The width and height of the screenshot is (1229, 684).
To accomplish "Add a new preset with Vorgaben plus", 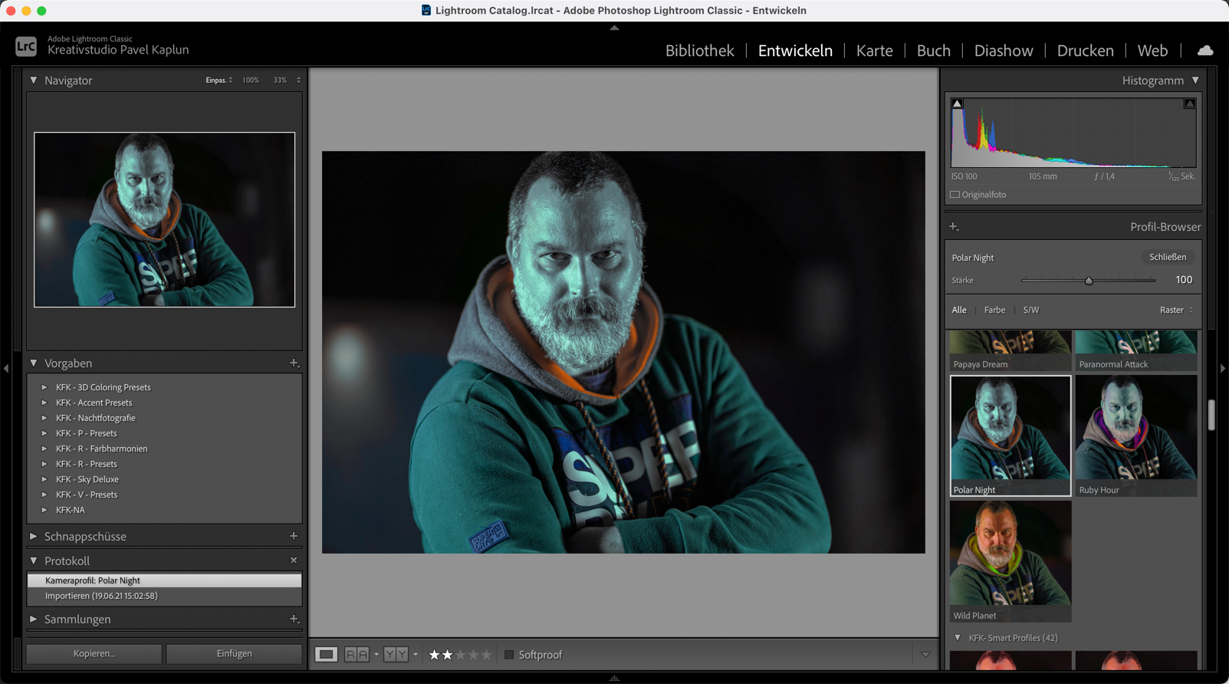I will (294, 363).
